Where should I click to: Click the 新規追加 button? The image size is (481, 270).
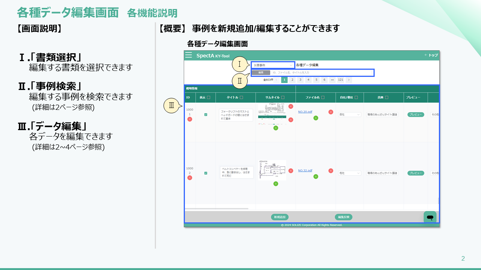point(280,217)
